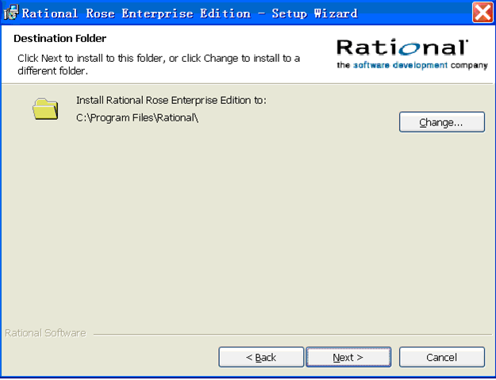The image size is (496, 380).
Task: Select the C:\Program Files\Rational\ path text
Action: (x=137, y=118)
